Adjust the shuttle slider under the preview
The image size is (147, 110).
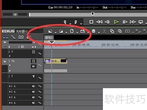tap(15, 14)
